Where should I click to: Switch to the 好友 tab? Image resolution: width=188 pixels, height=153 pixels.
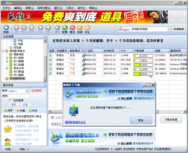[x=33, y=111]
